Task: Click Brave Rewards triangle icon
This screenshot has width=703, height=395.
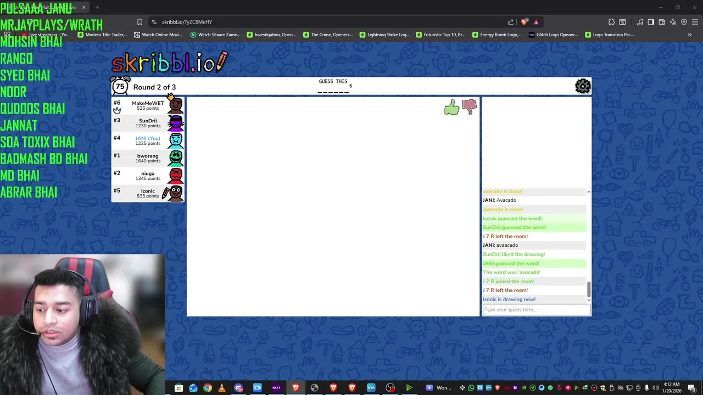Action: [536, 22]
